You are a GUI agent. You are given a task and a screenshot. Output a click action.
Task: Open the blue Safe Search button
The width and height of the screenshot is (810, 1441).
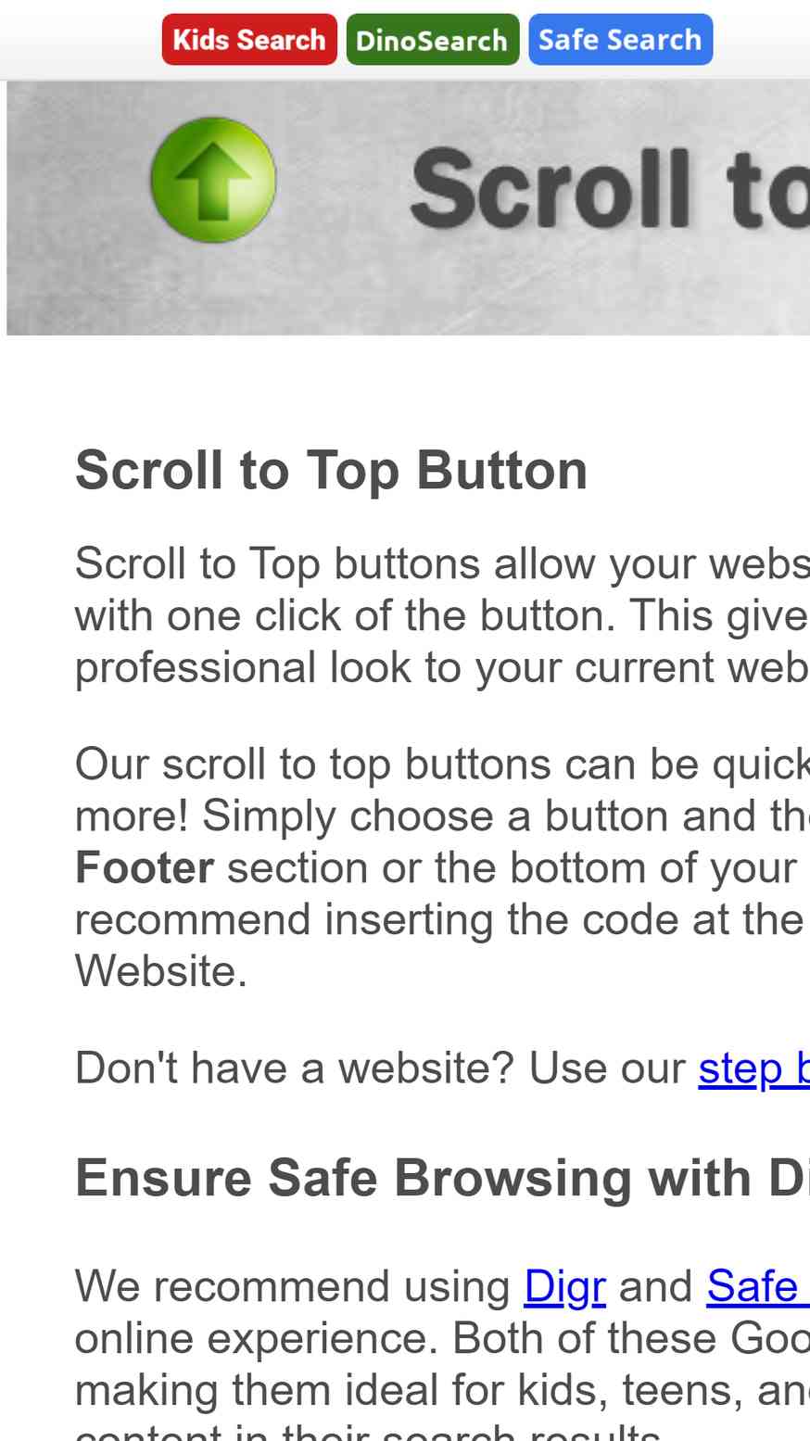pos(621,40)
